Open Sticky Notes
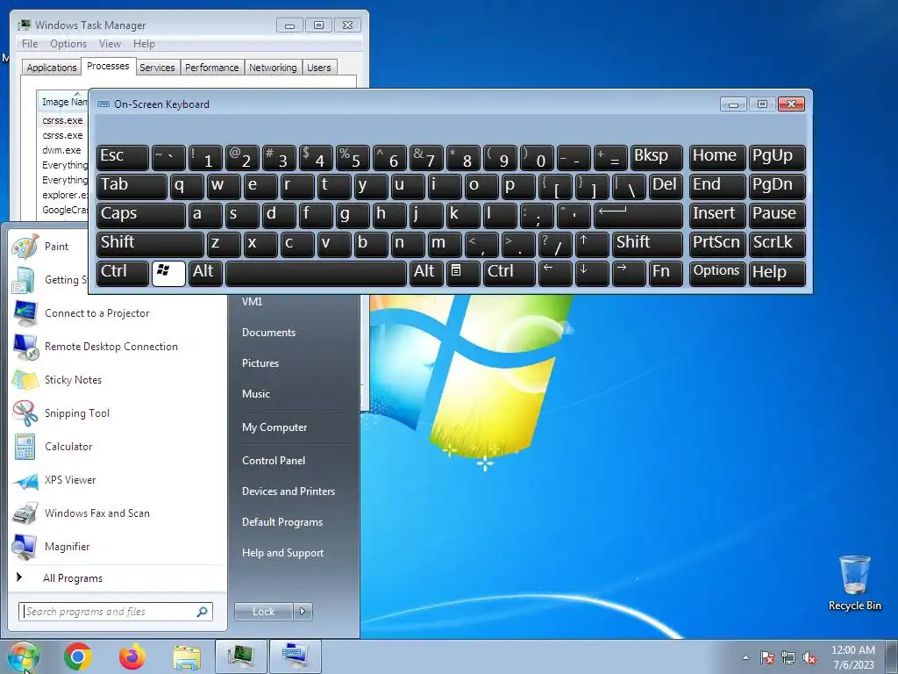The image size is (898, 674). coord(118,380)
